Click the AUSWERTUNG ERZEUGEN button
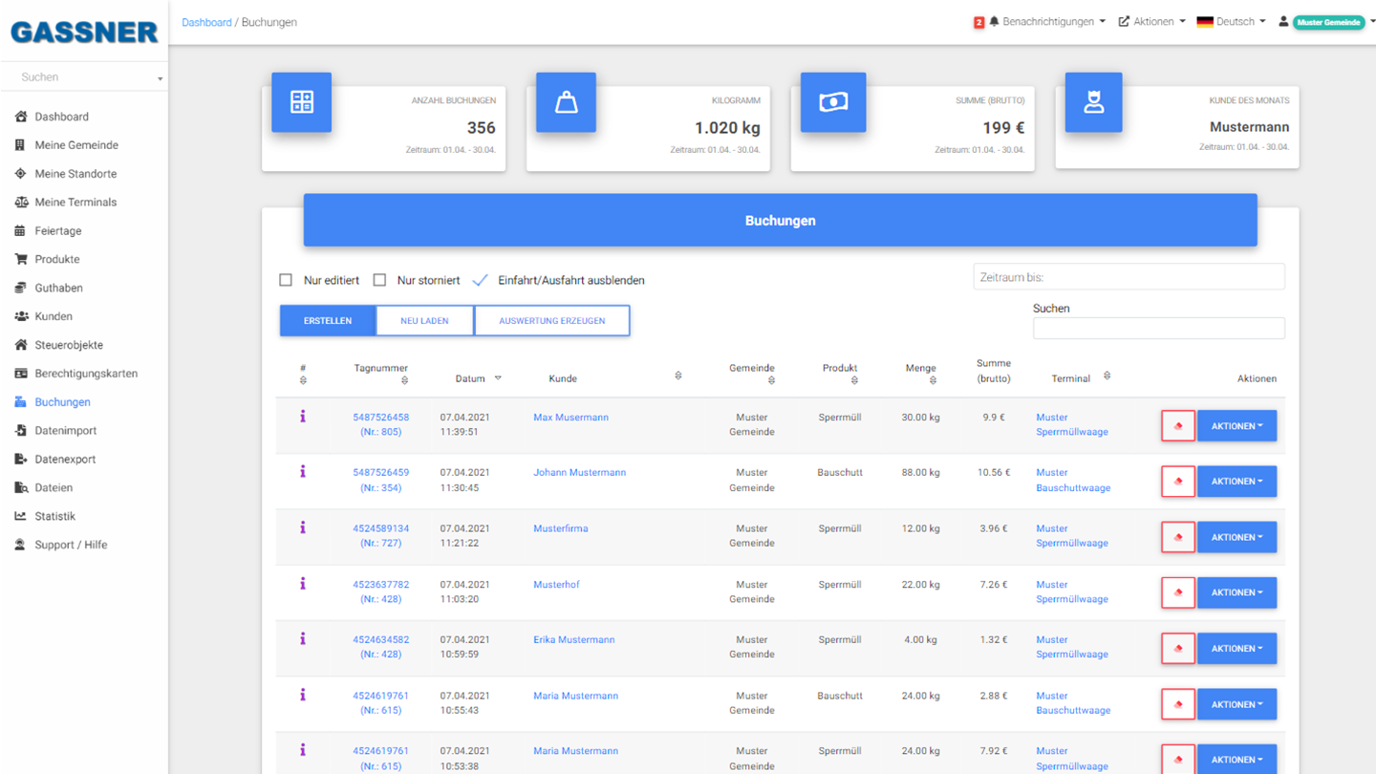Viewport: 1376px width, 774px height. tap(551, 321)
